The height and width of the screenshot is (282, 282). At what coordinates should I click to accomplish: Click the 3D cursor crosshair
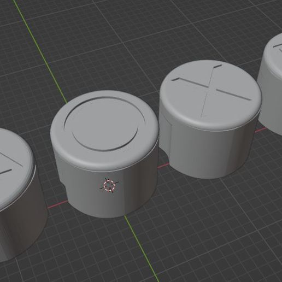pyautogui.click(x=109, y=185)
